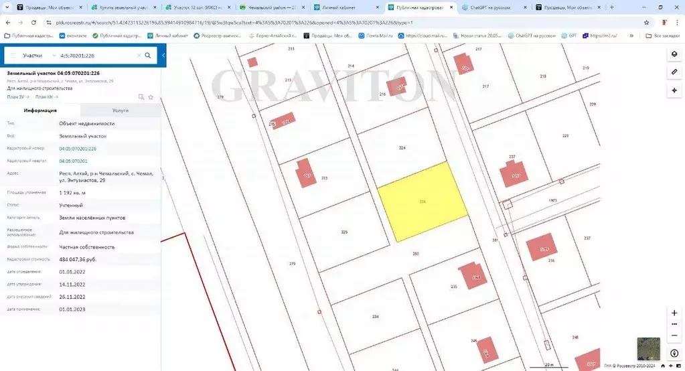Open Chrome three-dot menu
Viewport: 685px width, 371px height.
click(x=677, y=22)
